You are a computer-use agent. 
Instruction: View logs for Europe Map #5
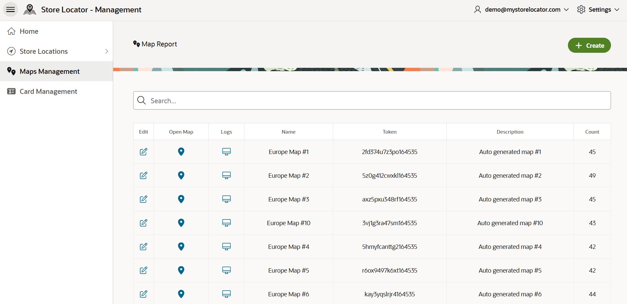226,270
